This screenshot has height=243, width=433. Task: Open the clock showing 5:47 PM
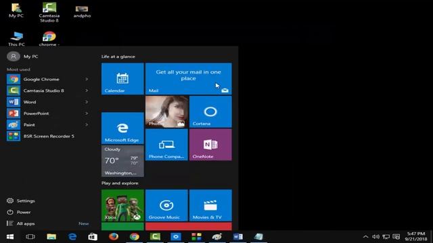(x=416, y=237)
